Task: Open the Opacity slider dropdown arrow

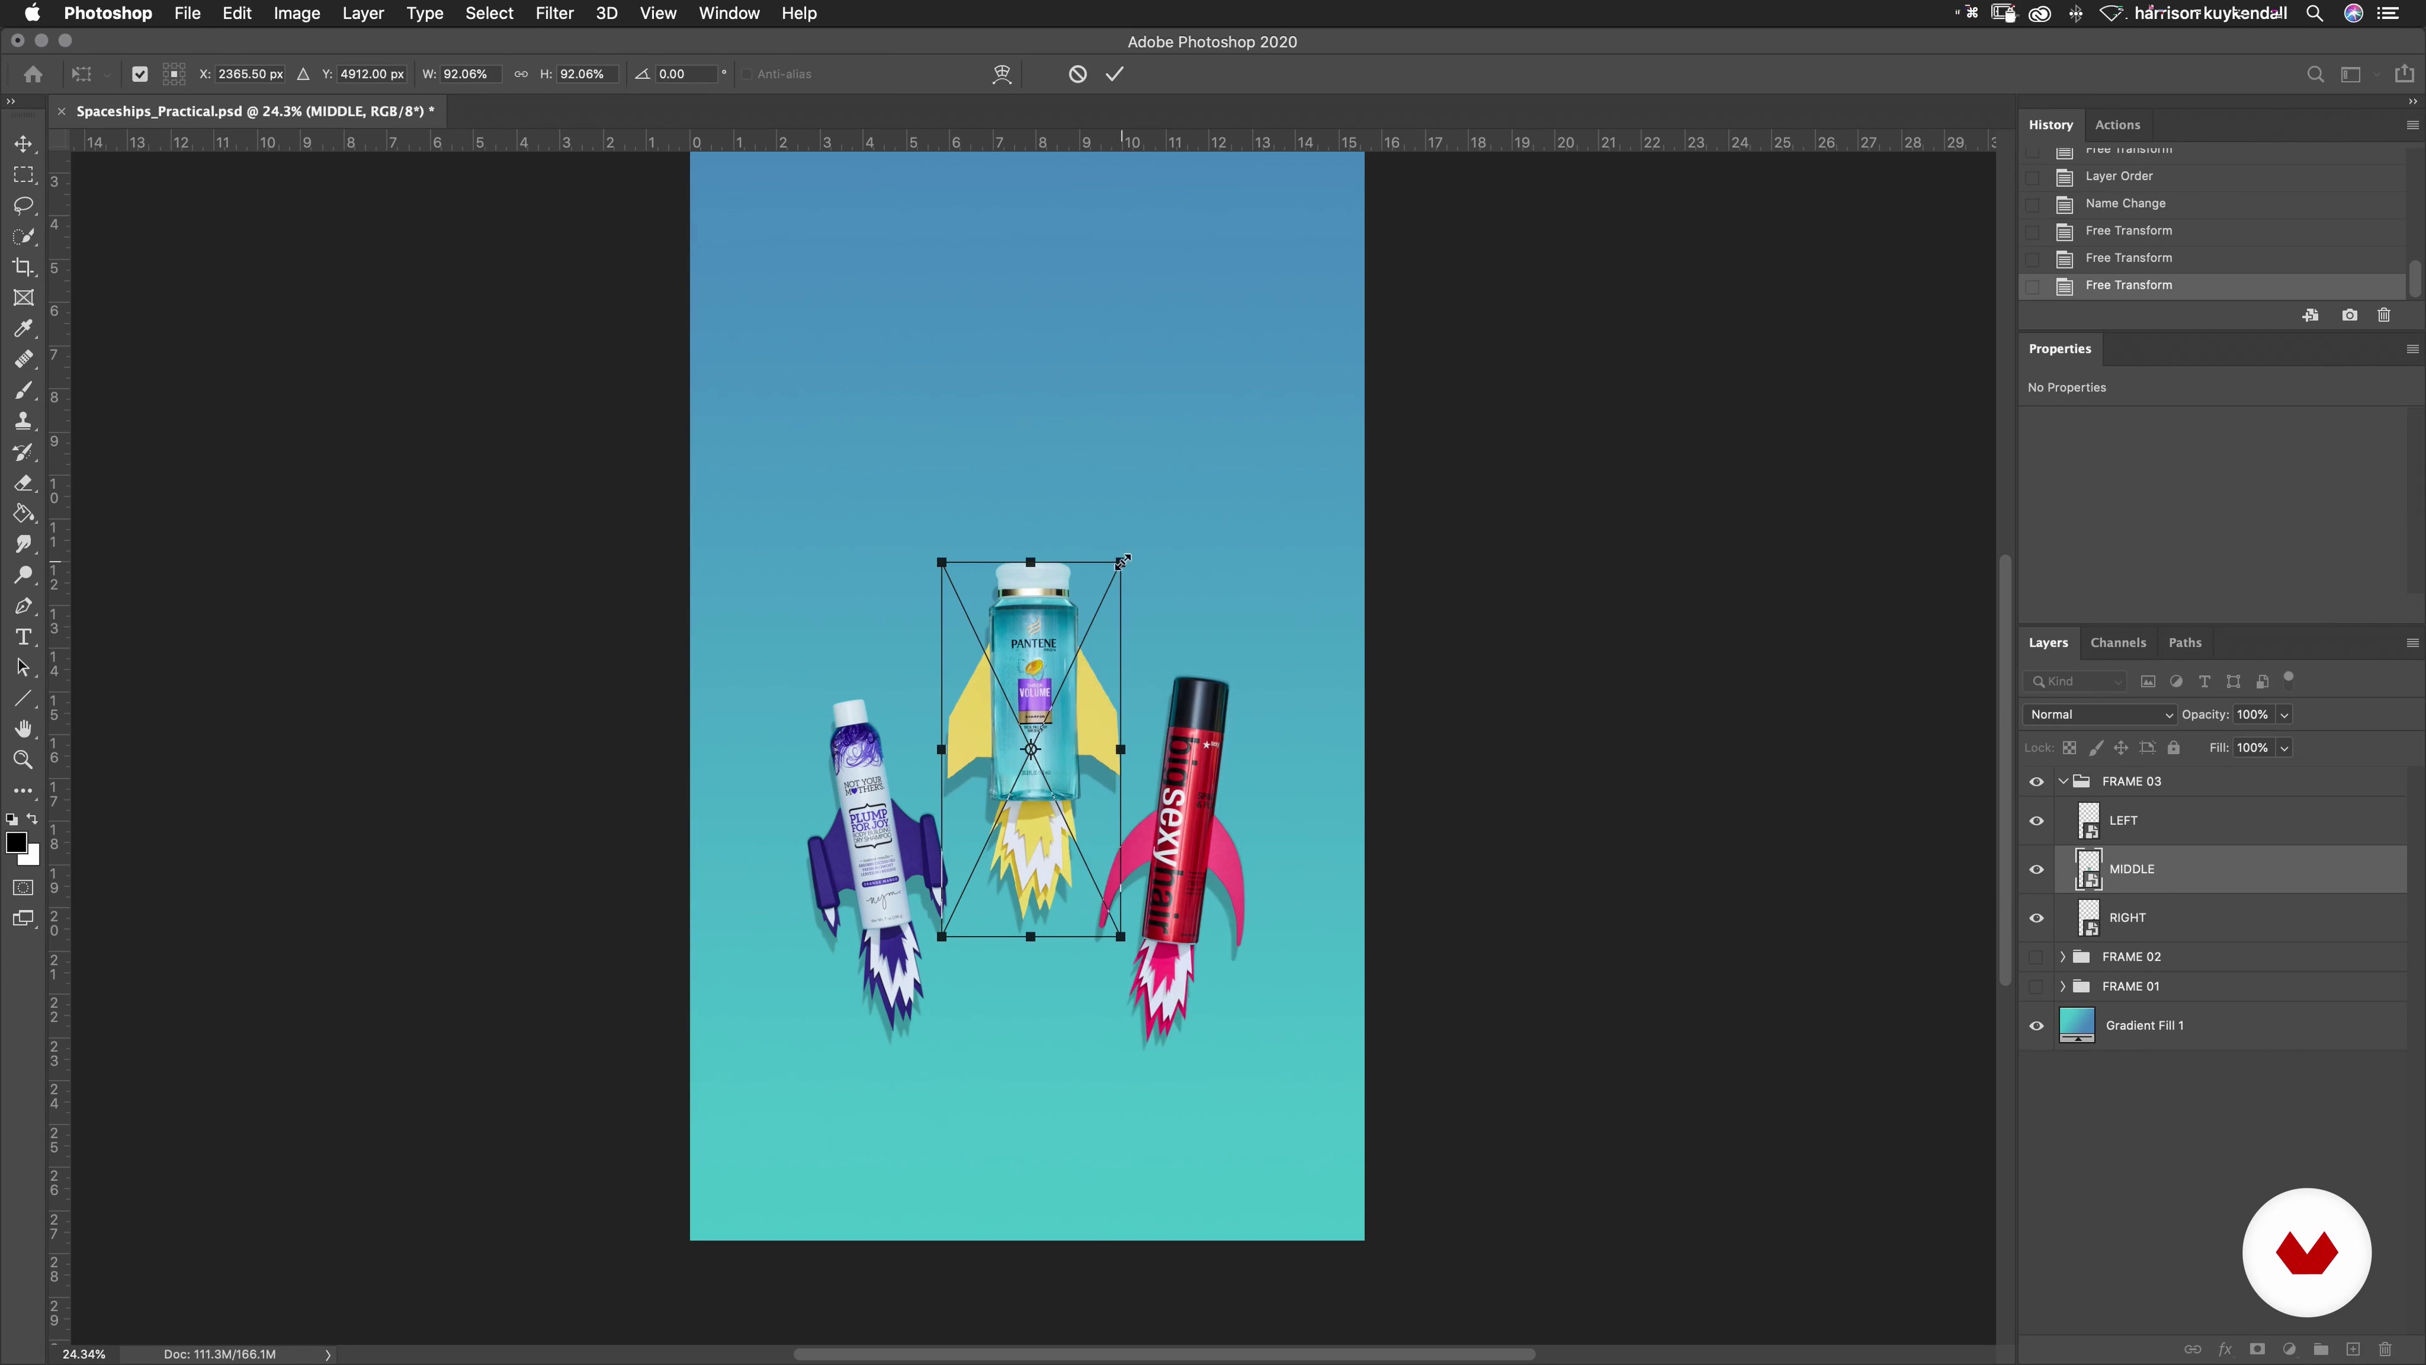Action: 2284,715
